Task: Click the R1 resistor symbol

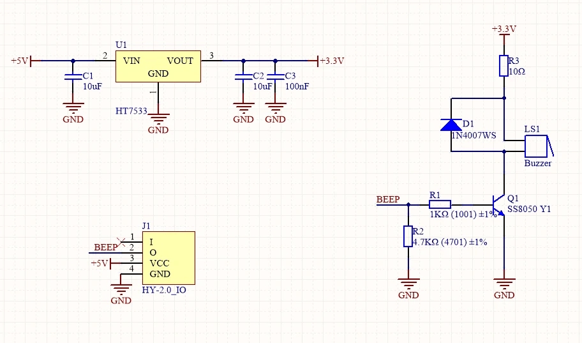Action: 440,204
